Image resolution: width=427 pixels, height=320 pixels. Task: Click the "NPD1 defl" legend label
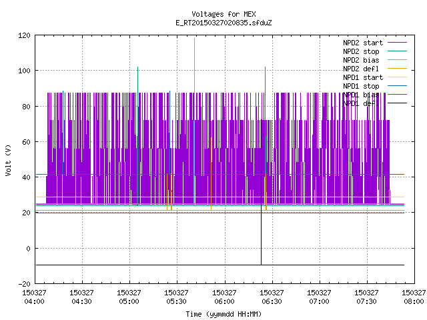(x=361, y=104)
